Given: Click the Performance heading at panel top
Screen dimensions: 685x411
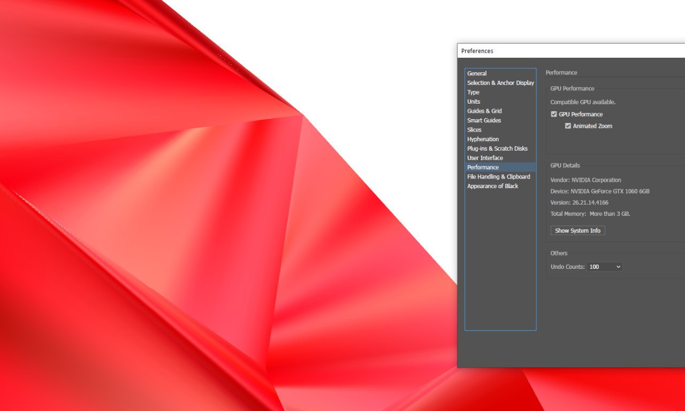Looking at the screenshot, I should coord(561,73).
